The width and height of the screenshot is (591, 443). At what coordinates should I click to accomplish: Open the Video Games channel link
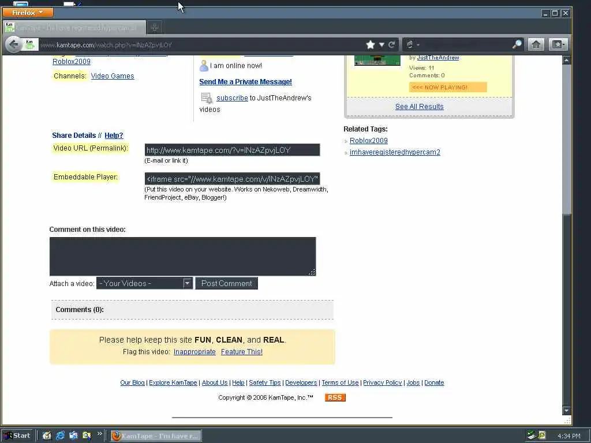point(113,76)
